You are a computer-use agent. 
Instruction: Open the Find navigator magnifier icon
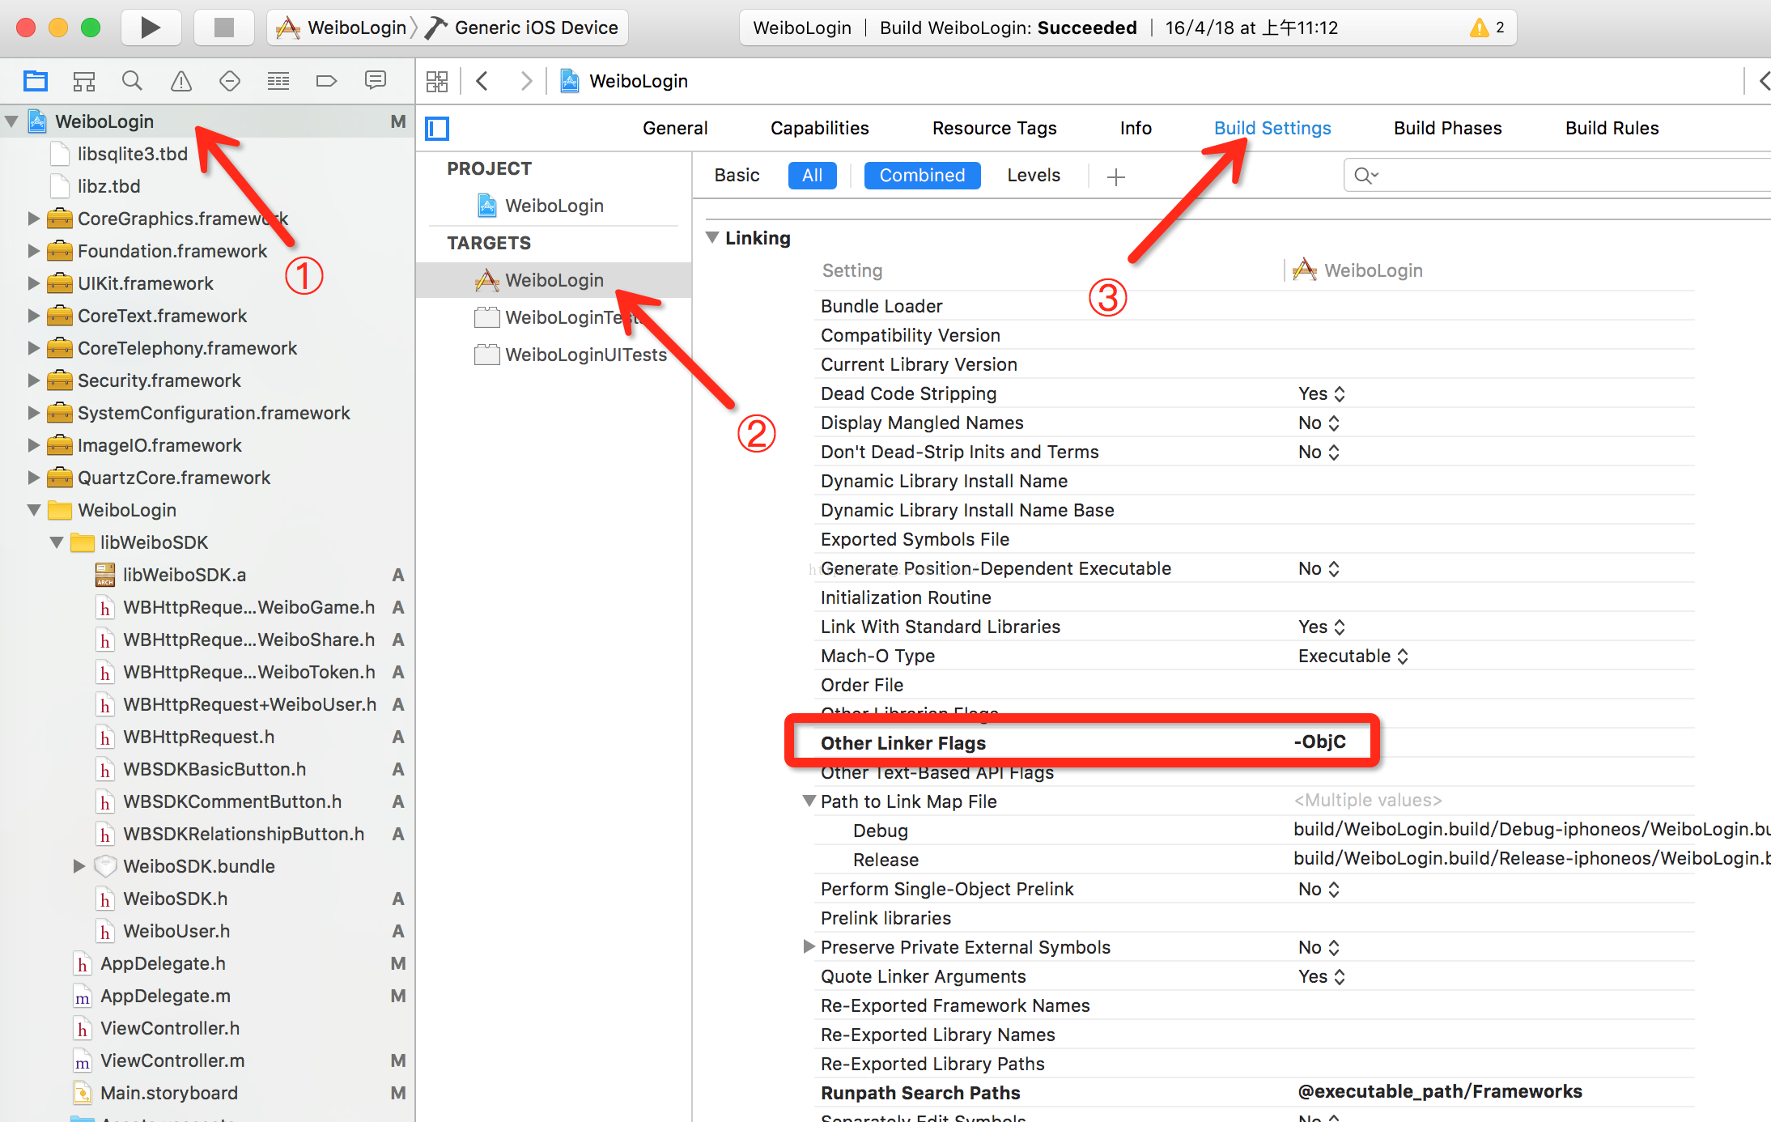(132, 81)
